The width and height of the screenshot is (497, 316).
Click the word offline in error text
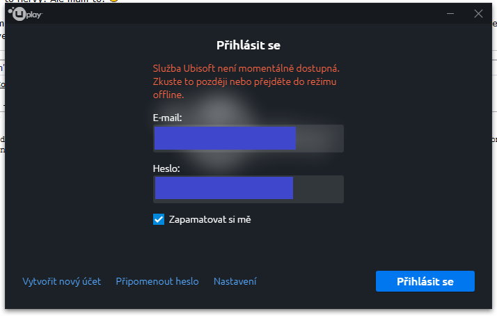[x=168, y=95]
